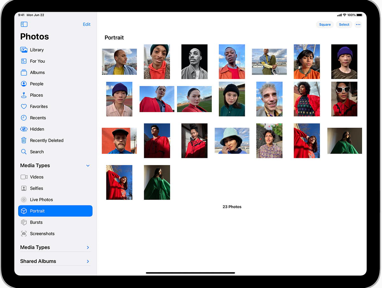Open Places from the sidebar
Image resolution: width=382 pixels, height=288 pixels.
(37, 95)
